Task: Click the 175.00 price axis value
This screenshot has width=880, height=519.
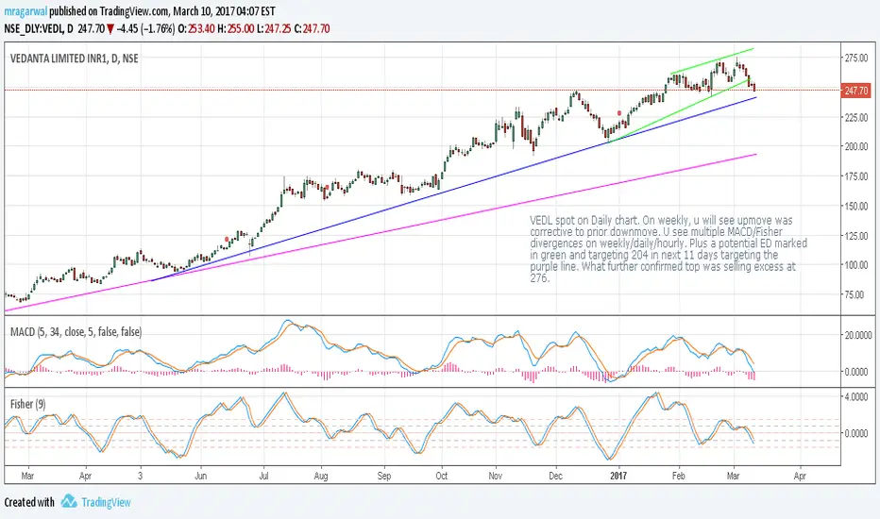Action: click(x=856, y=176)
